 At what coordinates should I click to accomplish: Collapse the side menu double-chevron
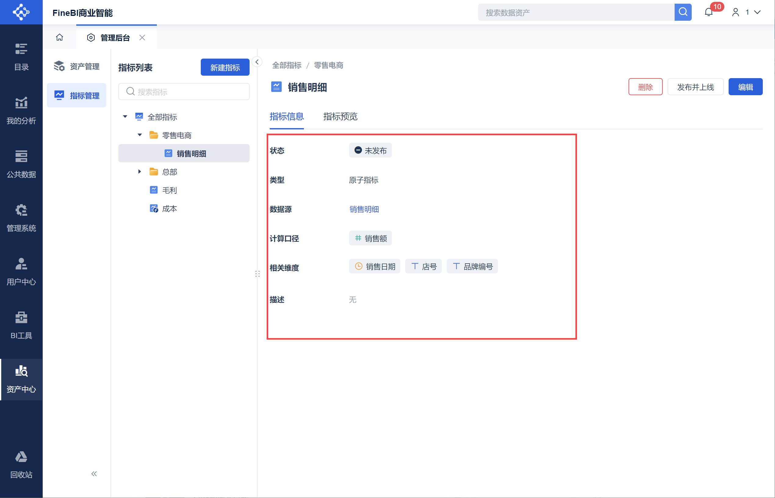94,474
